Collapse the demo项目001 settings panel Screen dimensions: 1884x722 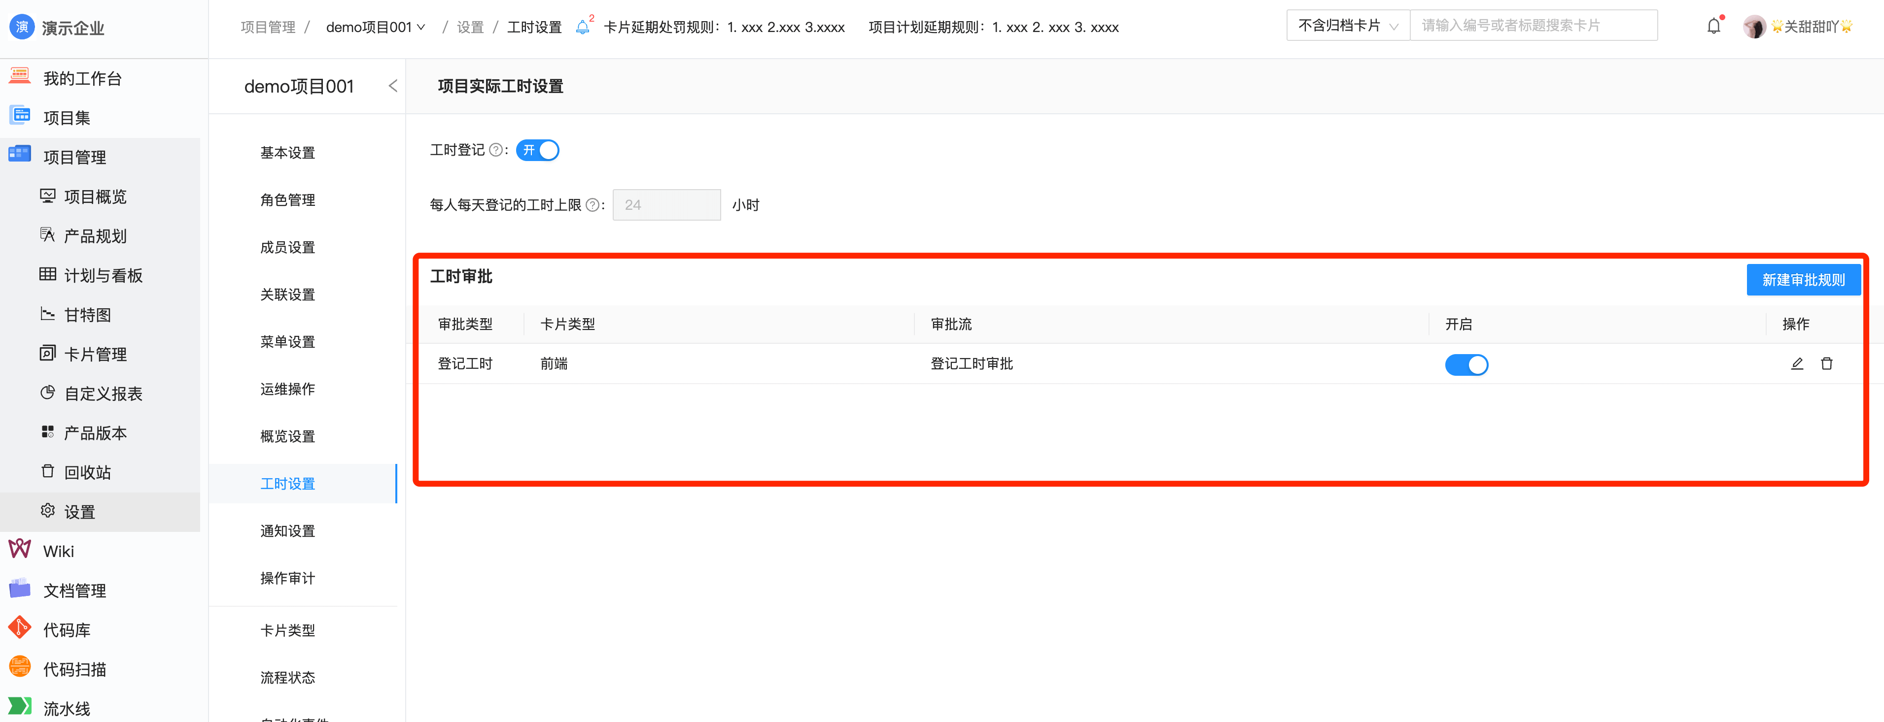coord(393,86)
